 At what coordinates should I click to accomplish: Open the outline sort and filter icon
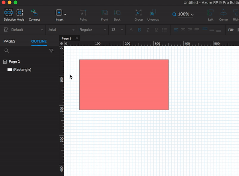tap(51, 50)
